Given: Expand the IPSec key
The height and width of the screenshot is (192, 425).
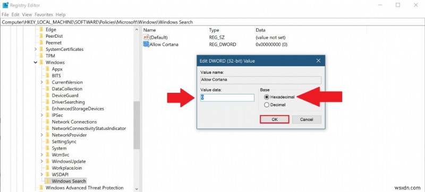Looking at the screenshot, I should pyautogui.click(x=42, y=115).
